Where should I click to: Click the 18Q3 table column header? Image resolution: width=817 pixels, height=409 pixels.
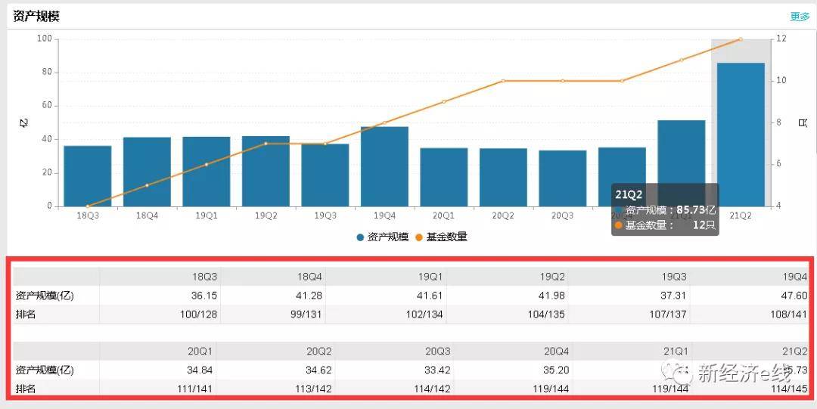[205, 277]
